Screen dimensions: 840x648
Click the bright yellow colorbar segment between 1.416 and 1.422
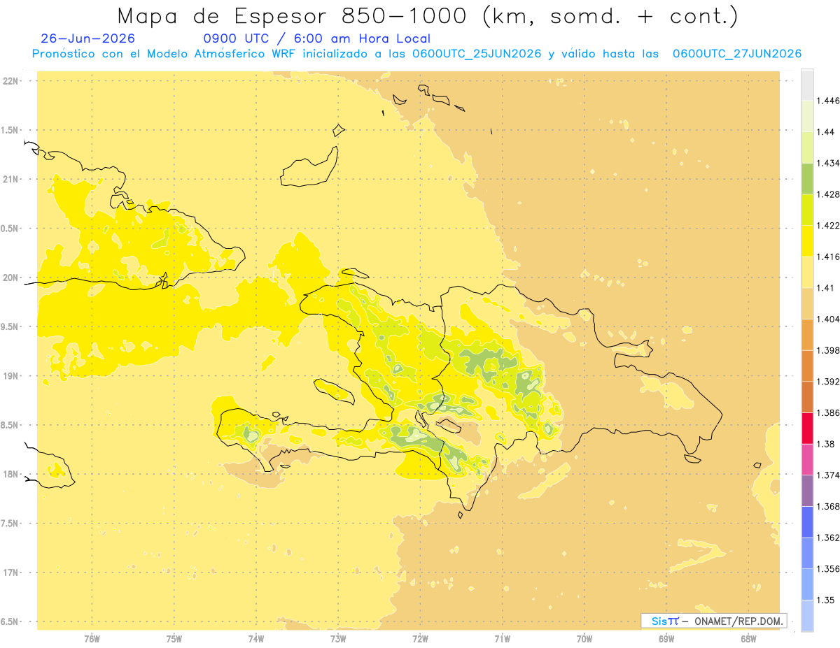pyautogui.click(x=807, y=241)
